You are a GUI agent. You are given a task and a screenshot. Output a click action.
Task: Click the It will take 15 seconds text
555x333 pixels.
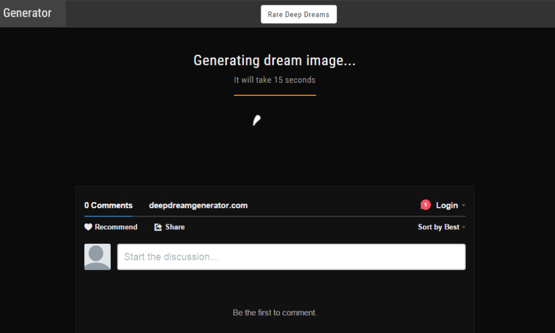[x=274, y=80]
